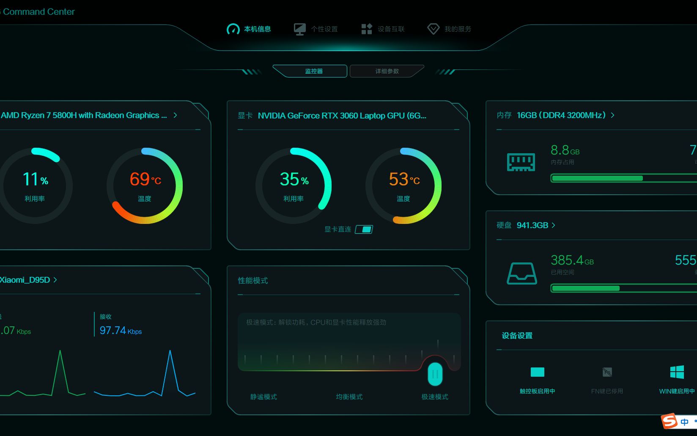Click the green send traffic graph

[x=42, y=373]
